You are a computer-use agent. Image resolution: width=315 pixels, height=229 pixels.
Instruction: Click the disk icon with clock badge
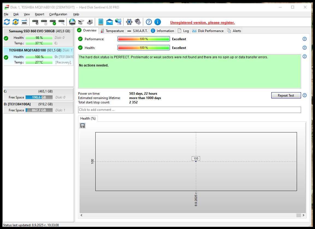click(44, 22)
